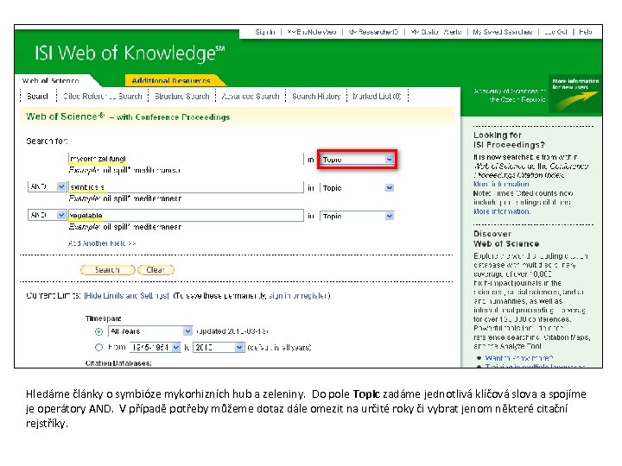Open My EndNote Web link
The width and height of the screenshot is (622, 466).
coord(312,32)
